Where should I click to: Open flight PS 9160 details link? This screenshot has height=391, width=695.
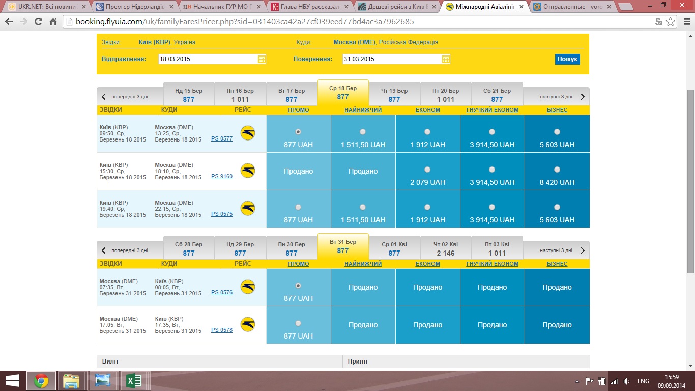pos(222,176)
